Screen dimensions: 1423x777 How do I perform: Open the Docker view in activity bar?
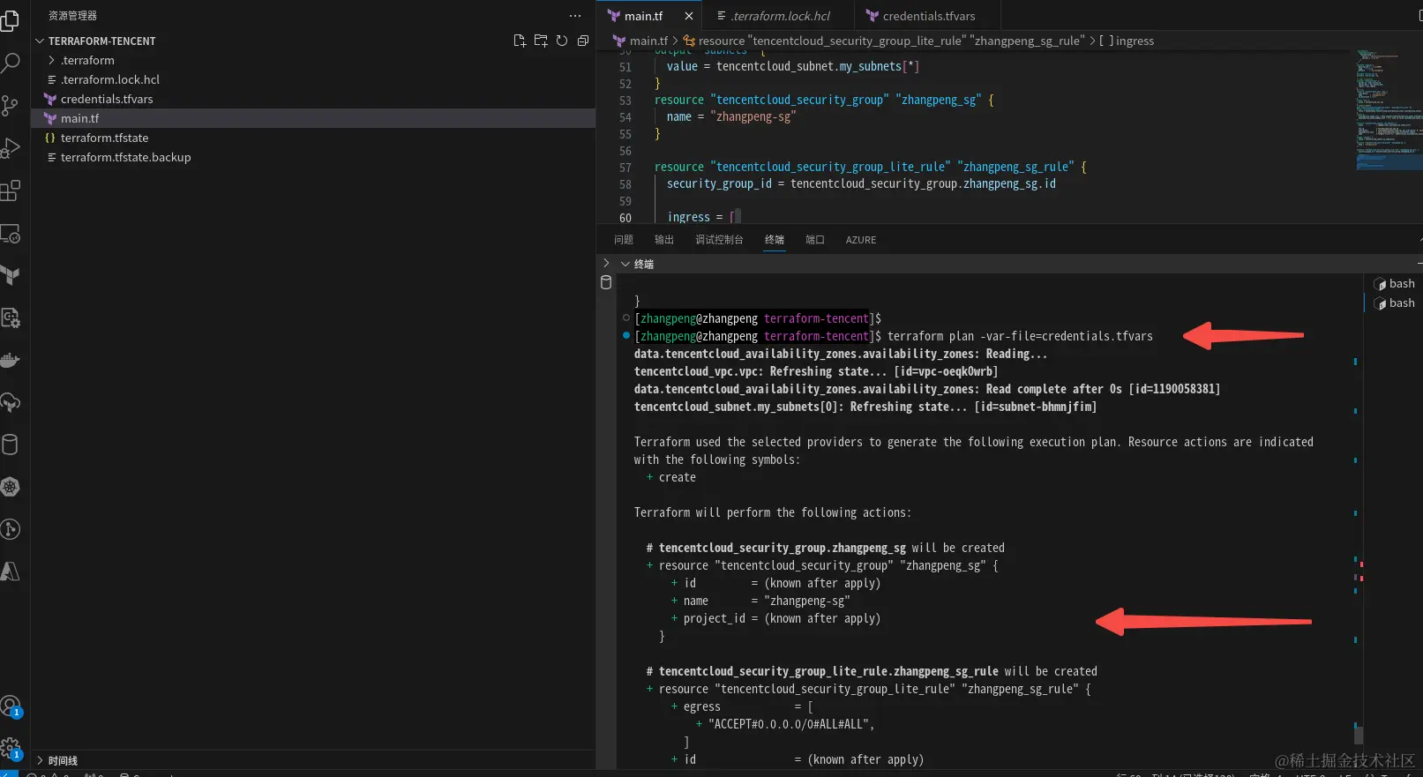click(x=10, y=360)
